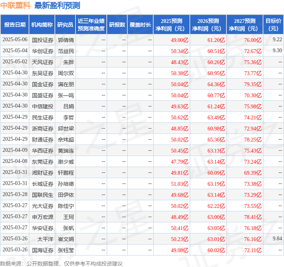Click analyst name 郭倩倩
The height and width of the screenshot is (267, 284).
(66, 40)
